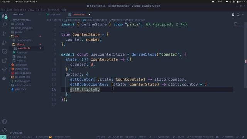Click useCounterStore in the breadcrumb
The width and height of the screenshot is (247, 139).
96,20
